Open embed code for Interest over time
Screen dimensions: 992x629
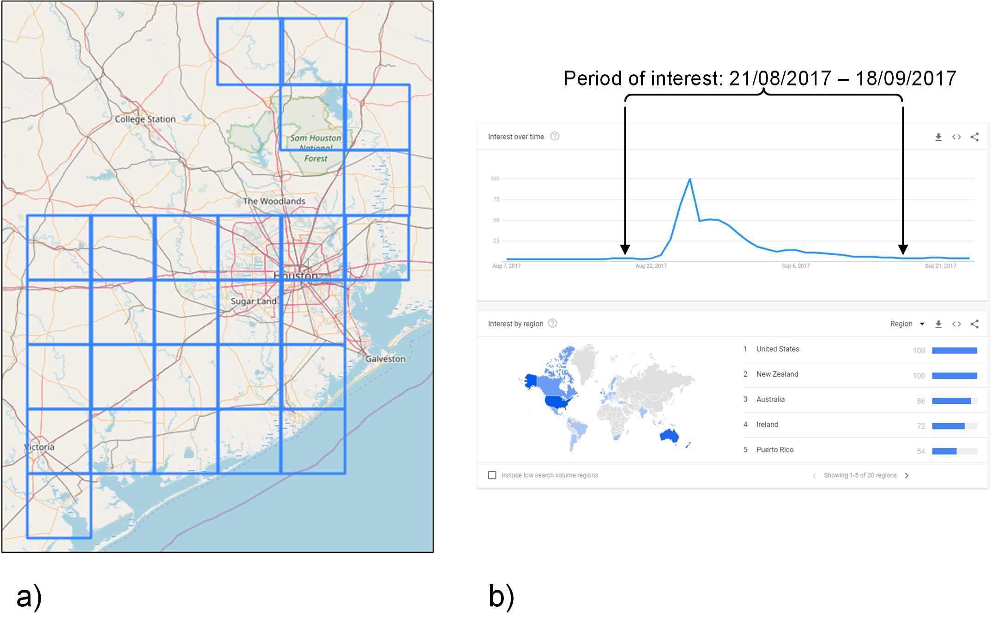pyautogui.click(x=956, y=137)
